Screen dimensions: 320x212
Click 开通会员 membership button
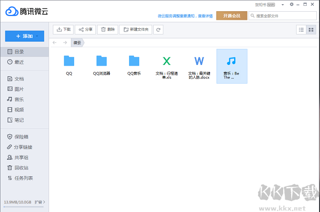pos(231,15)
